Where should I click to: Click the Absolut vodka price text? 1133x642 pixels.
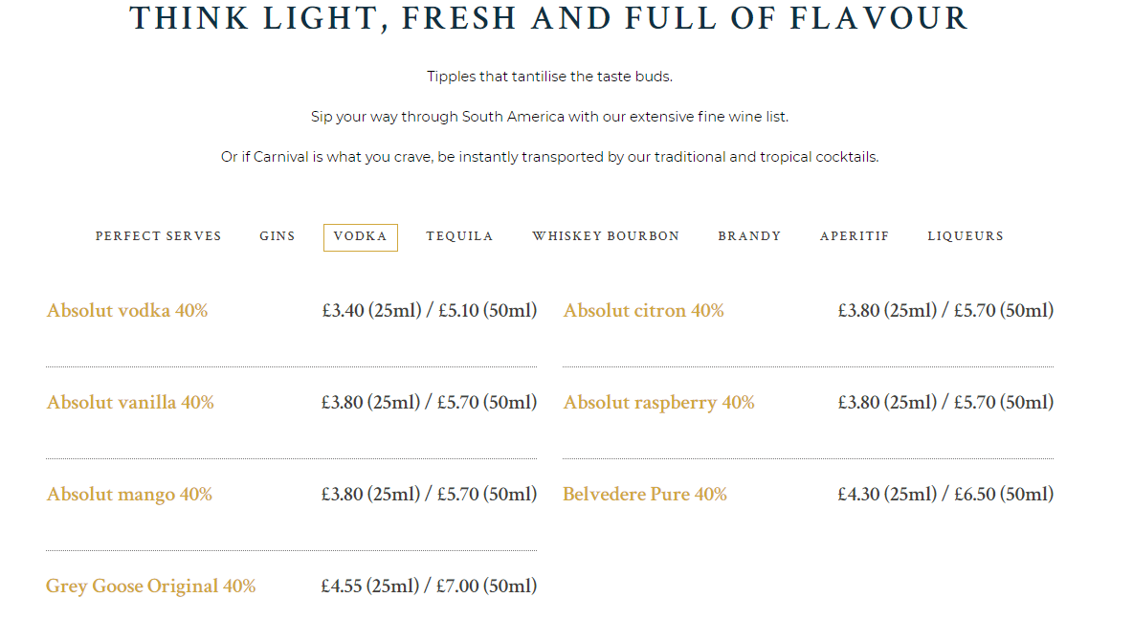coord(430,311)
